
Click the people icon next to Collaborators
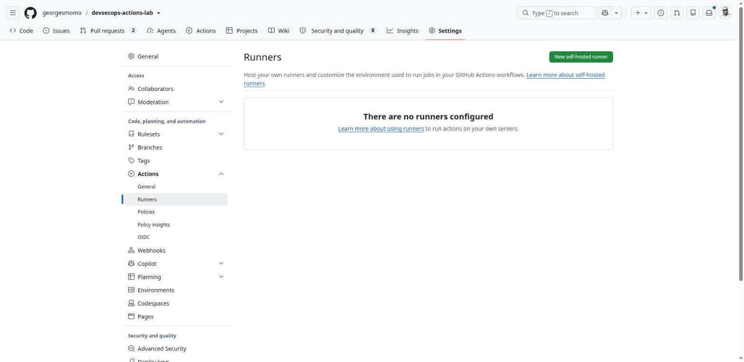(x=131, y=89)
